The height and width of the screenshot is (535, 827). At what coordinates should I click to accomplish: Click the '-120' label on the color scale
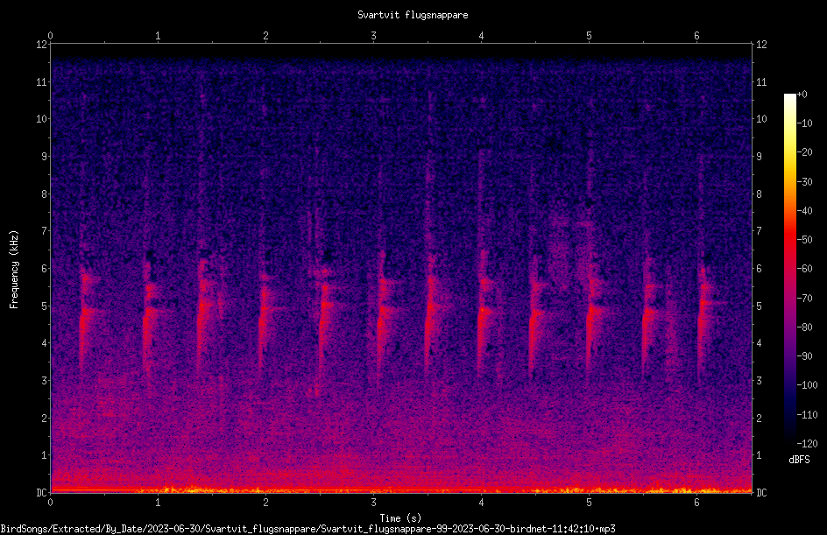807,444
